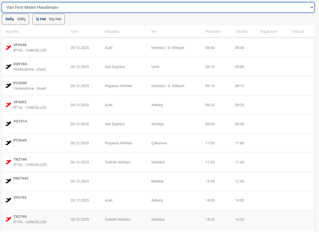Image resolution: width=319 pixels, height=232 pixels.
Task: Click the red plane icon for TK2746
Action: (x=8, y=162)
